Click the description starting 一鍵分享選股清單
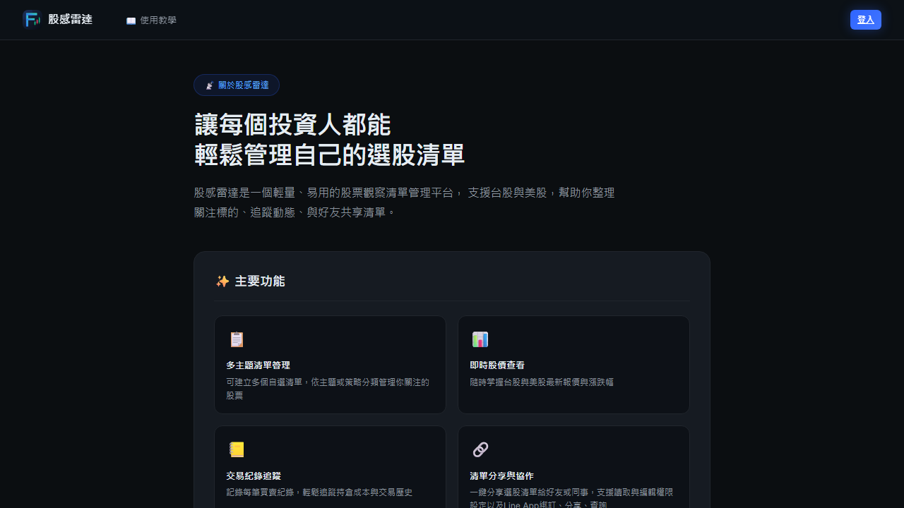 tap(571, 499)
